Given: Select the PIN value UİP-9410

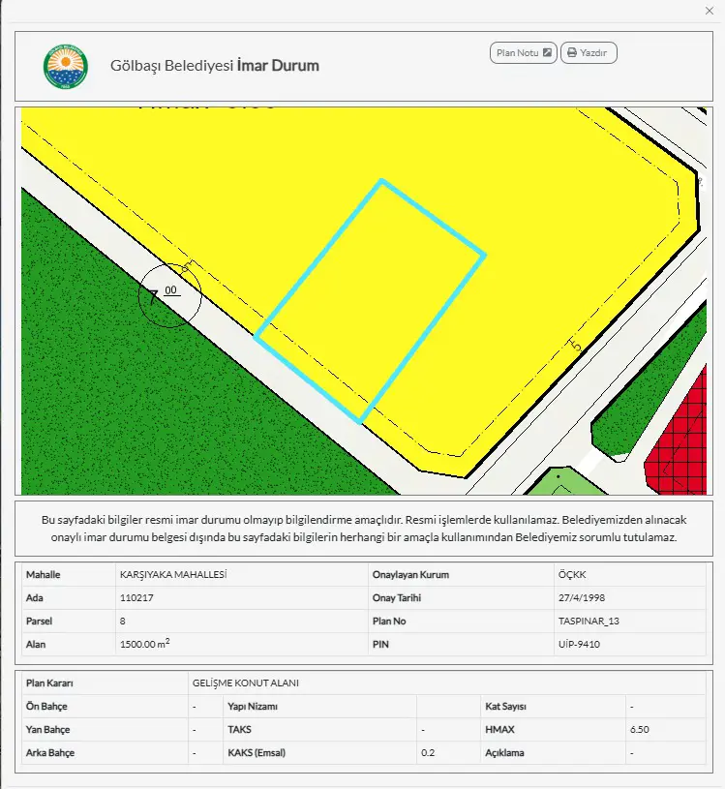Looking at the screenshot, I should click(x=579, y=644).
